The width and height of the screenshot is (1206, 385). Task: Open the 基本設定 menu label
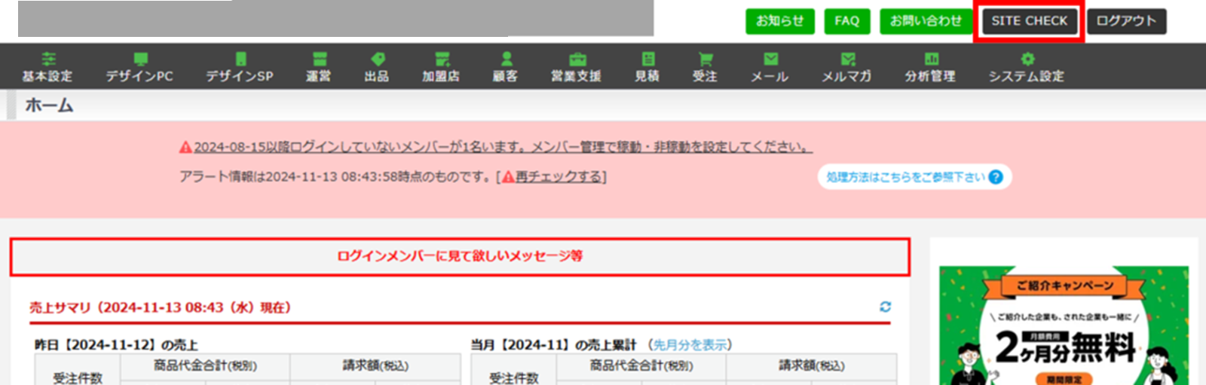(x=47, y=76)
